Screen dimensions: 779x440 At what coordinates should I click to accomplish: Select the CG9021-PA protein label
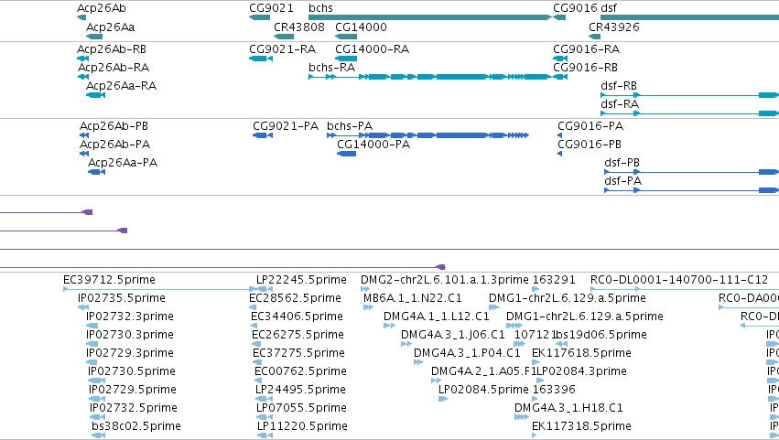pos(286,125)
